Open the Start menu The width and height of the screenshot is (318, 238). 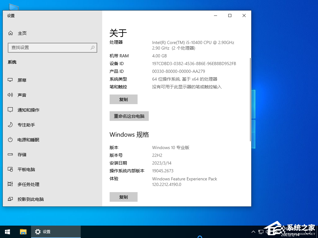[x=7, y=231]
